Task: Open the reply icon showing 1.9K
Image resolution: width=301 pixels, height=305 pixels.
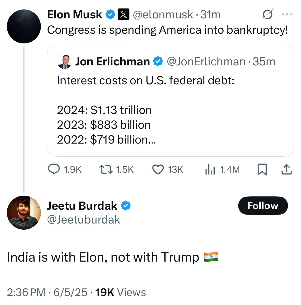Action: [x=54, y=169]
